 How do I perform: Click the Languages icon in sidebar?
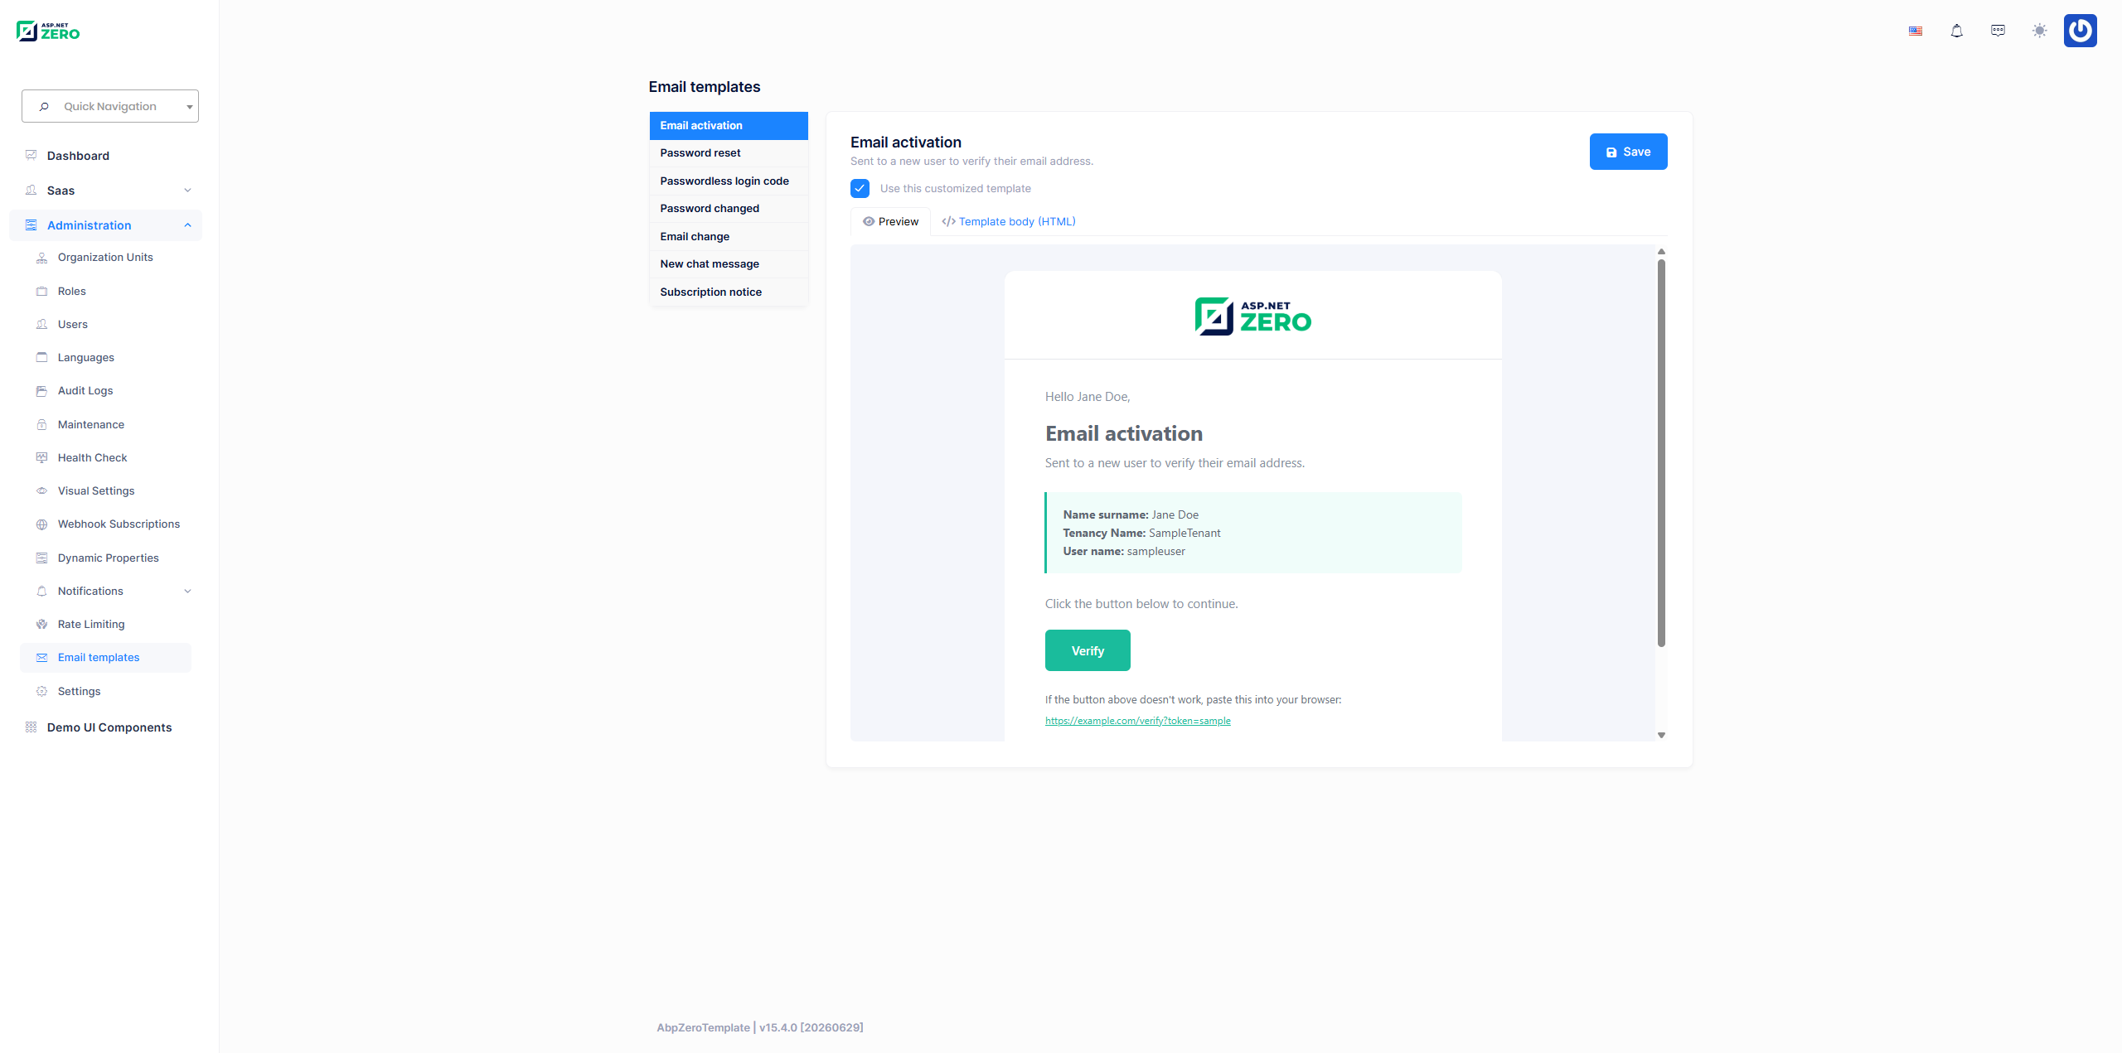tap(42, 357)
